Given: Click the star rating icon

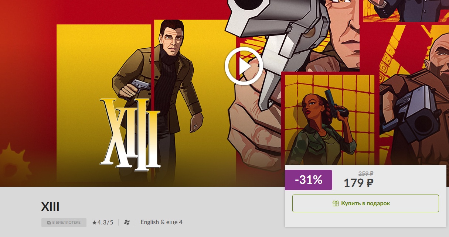Looking at the screenshot, I should (x=94, y=222).
